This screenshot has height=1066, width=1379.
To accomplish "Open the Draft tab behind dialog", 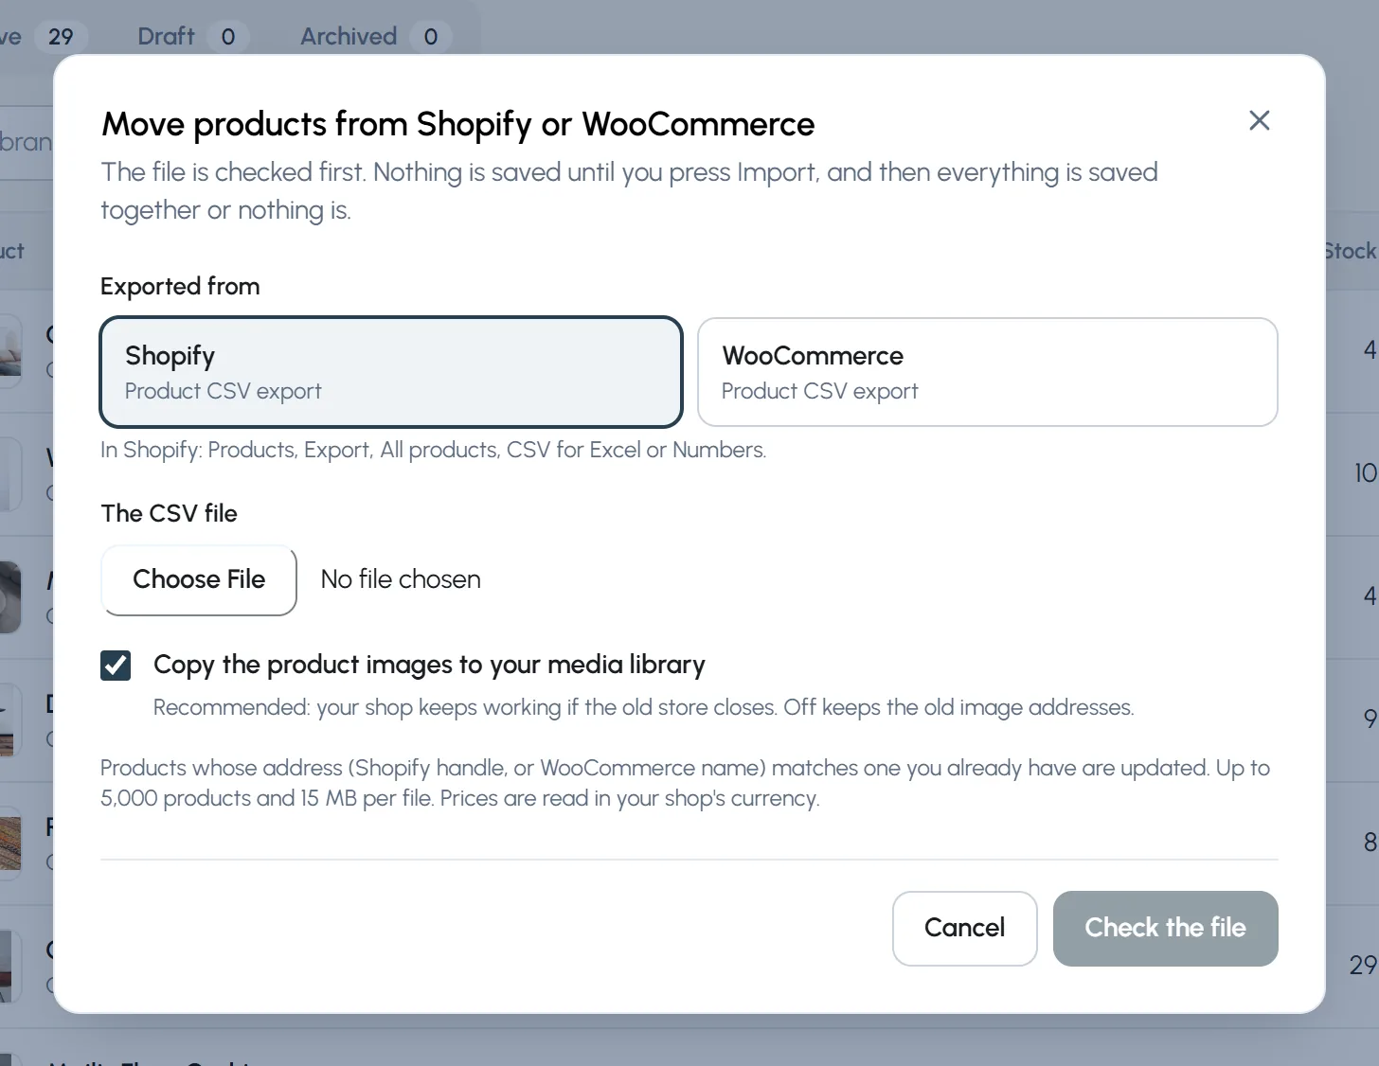I will tap(192, 37).
